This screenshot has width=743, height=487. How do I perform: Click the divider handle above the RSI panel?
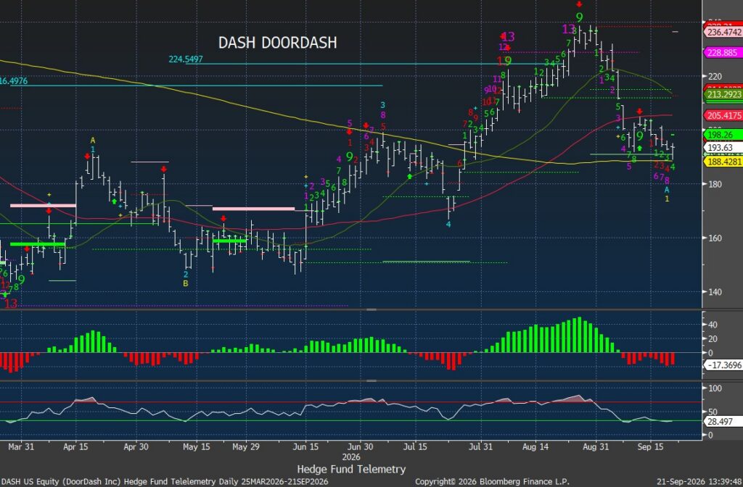tap(371, 380)
